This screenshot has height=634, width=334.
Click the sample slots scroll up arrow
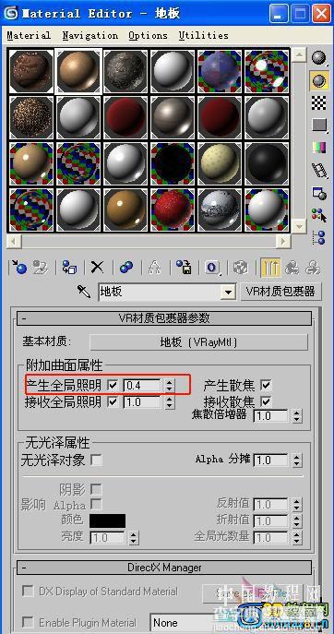[x=299, y=54]
